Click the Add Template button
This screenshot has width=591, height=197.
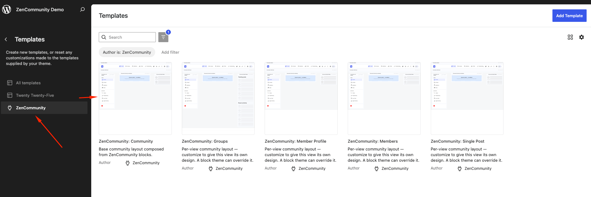pyautogui.click(x=569, y=16)
